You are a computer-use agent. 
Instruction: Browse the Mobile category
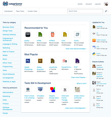pyautogui.click(x=5, y=55)
